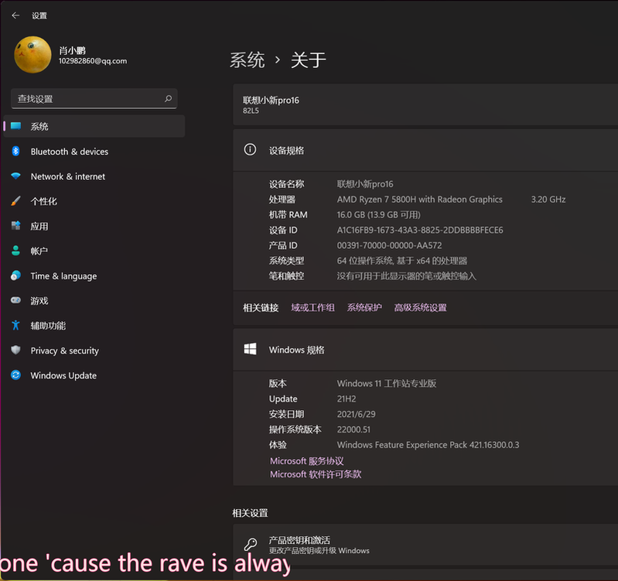Focus the 查找设置 search field
Viewport: 618px width, 581px height.
94,98
